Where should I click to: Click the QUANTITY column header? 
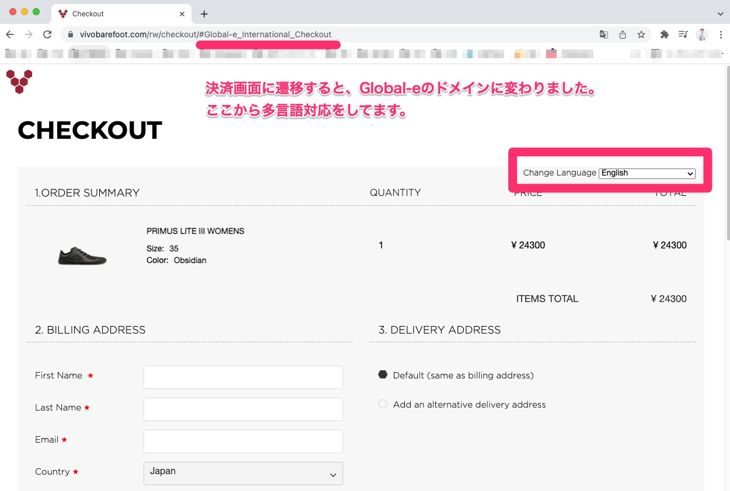pos(395,193)
